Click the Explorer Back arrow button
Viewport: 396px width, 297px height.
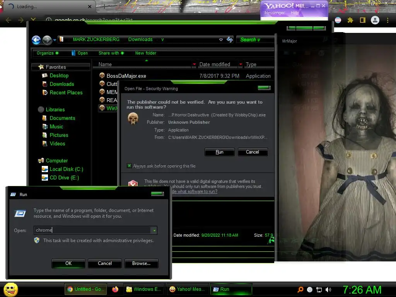(x=36, y=40)
